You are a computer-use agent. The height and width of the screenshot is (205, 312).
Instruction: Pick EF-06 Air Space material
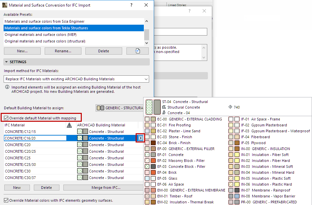(x=165, y=184)
